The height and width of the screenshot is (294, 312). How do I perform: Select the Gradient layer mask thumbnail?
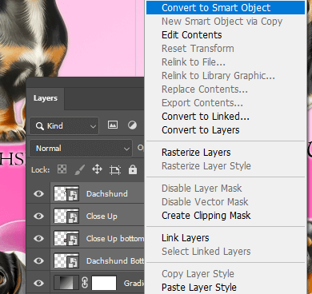104,283
